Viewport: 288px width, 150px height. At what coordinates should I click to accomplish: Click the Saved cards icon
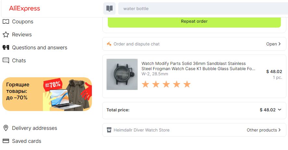6,141
